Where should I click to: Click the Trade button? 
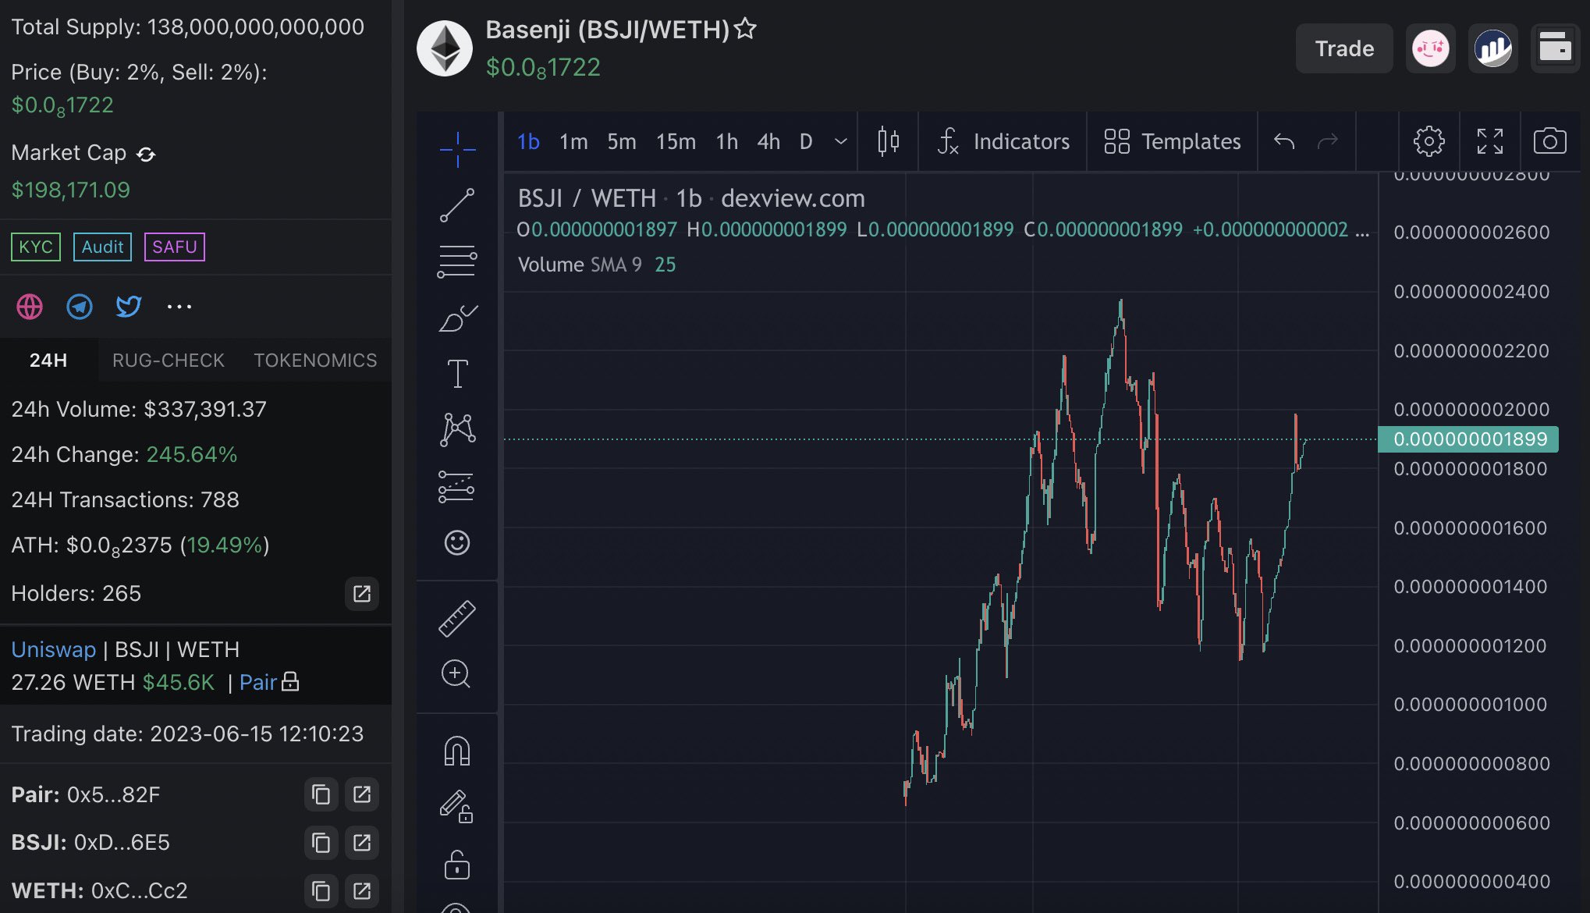(x=1344, y=48)
